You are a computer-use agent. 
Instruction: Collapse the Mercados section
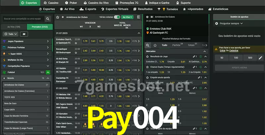pyautogui.click(x=205, y=51)
